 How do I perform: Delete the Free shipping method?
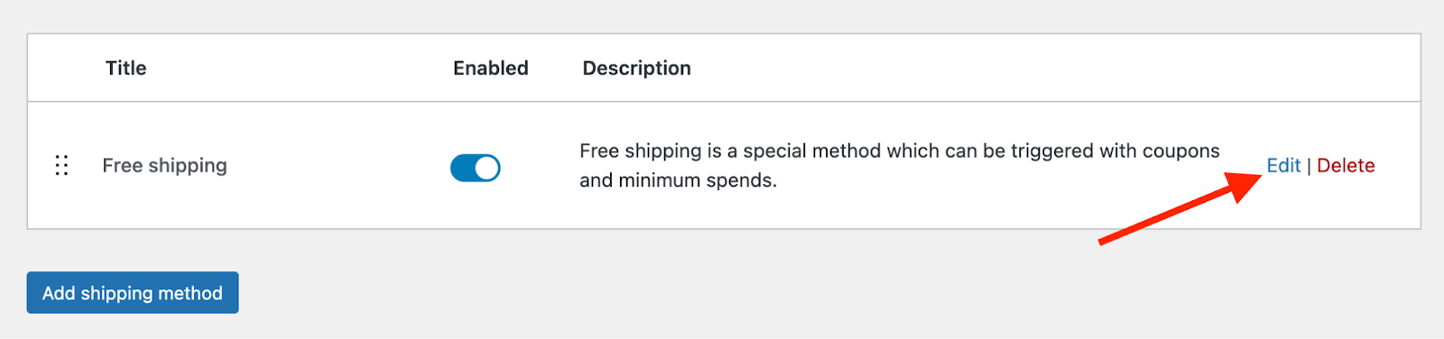pyautogui.click(x=1346, y=166)
